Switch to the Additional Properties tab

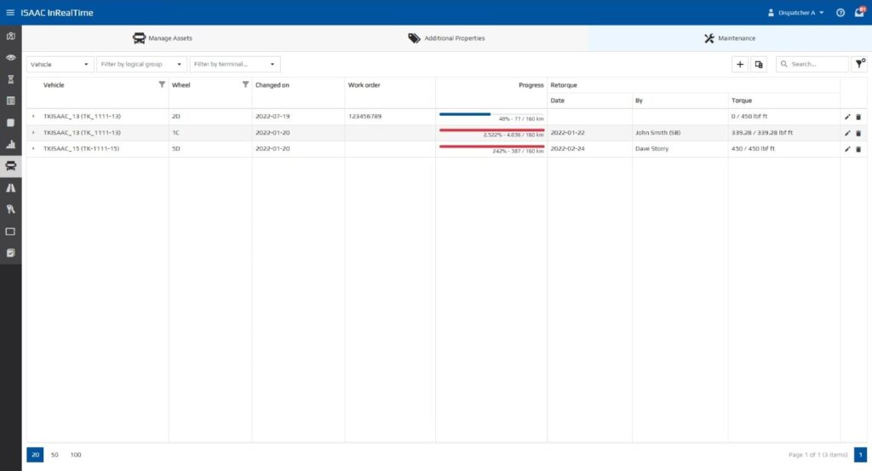point(446,38)
